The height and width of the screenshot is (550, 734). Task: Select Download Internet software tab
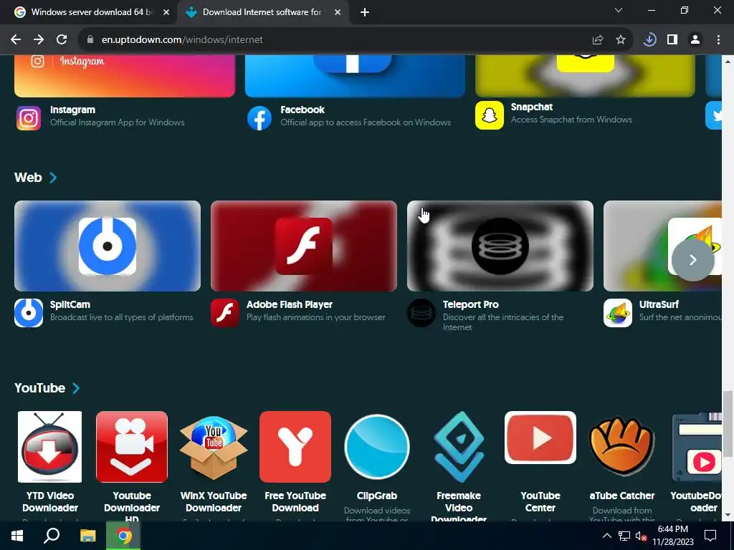coord(262,12)
